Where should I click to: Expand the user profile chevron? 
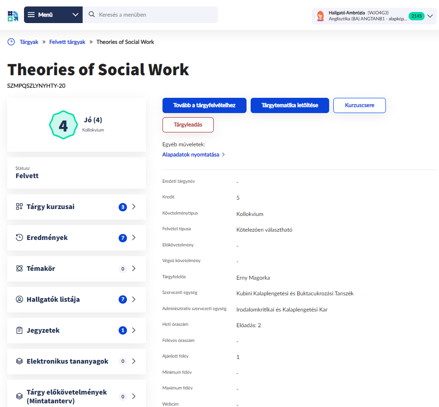430,16
